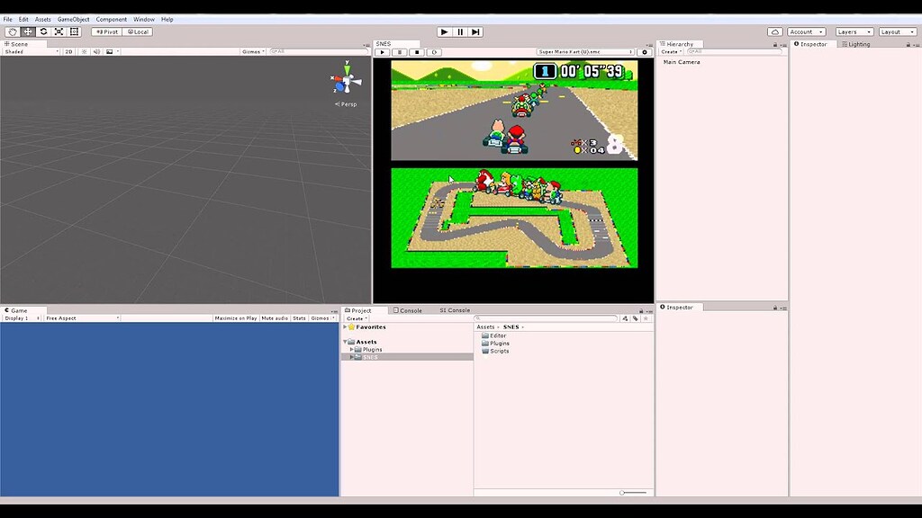
Task: Select the Move tool in the toolbar
Action: click(x=28, y=31)
